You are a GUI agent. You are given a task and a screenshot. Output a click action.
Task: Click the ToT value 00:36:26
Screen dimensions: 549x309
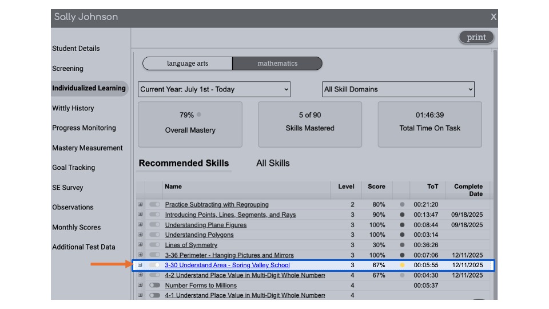pyautogui.click(x=425, y=245)
